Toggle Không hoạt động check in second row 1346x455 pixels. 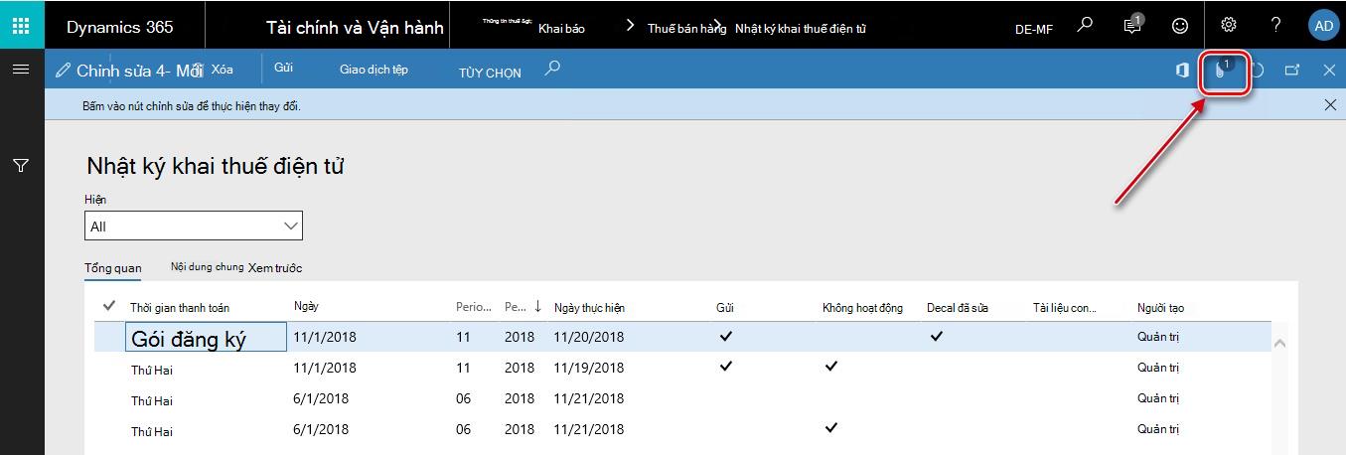pyautogui.click(x=831, y=366)
